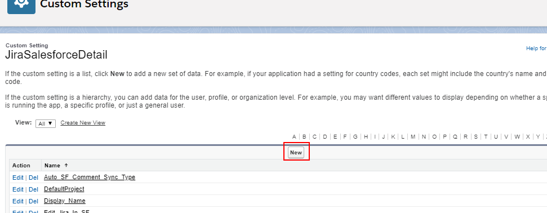This screenshot has height=213, width=547.
Task: Filter list by letter K
Action: pos(393,136)
